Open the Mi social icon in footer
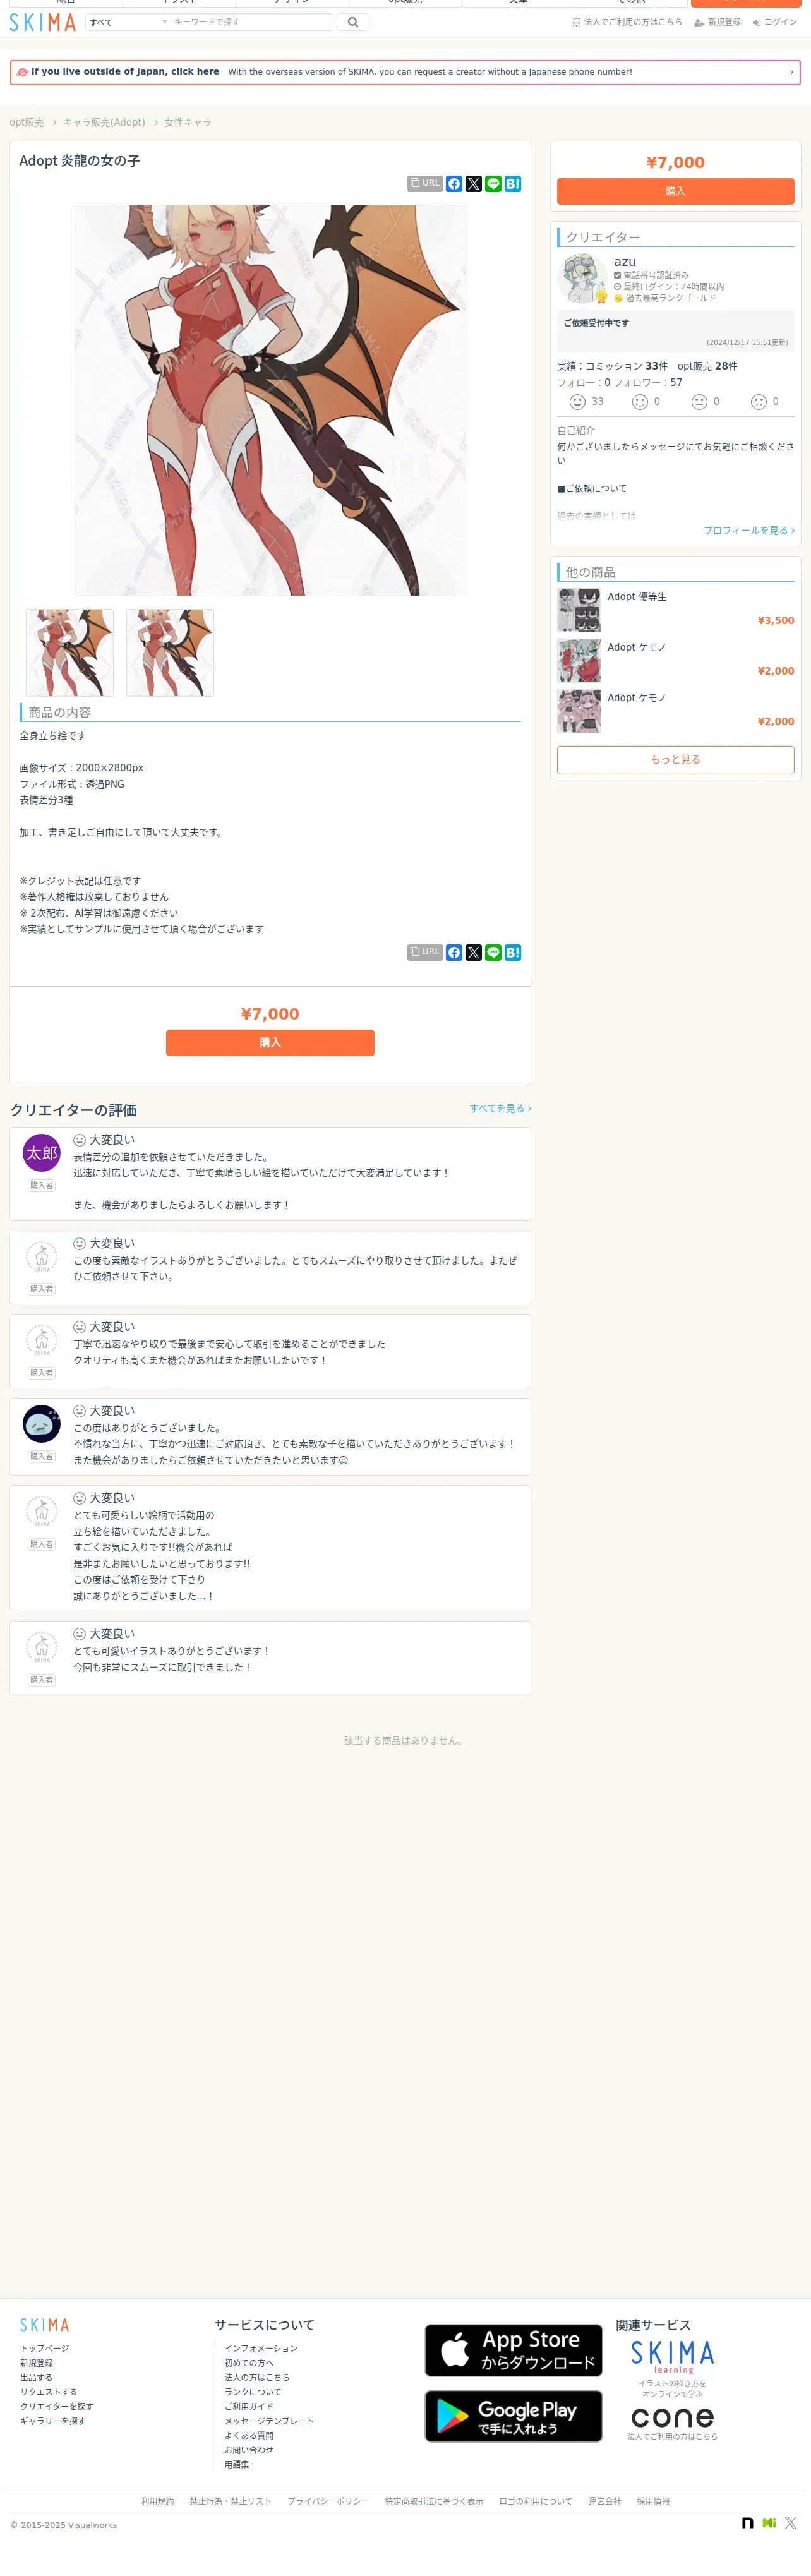The width and height of the screenshot is (811, 2576). [x=769, y=2523]
